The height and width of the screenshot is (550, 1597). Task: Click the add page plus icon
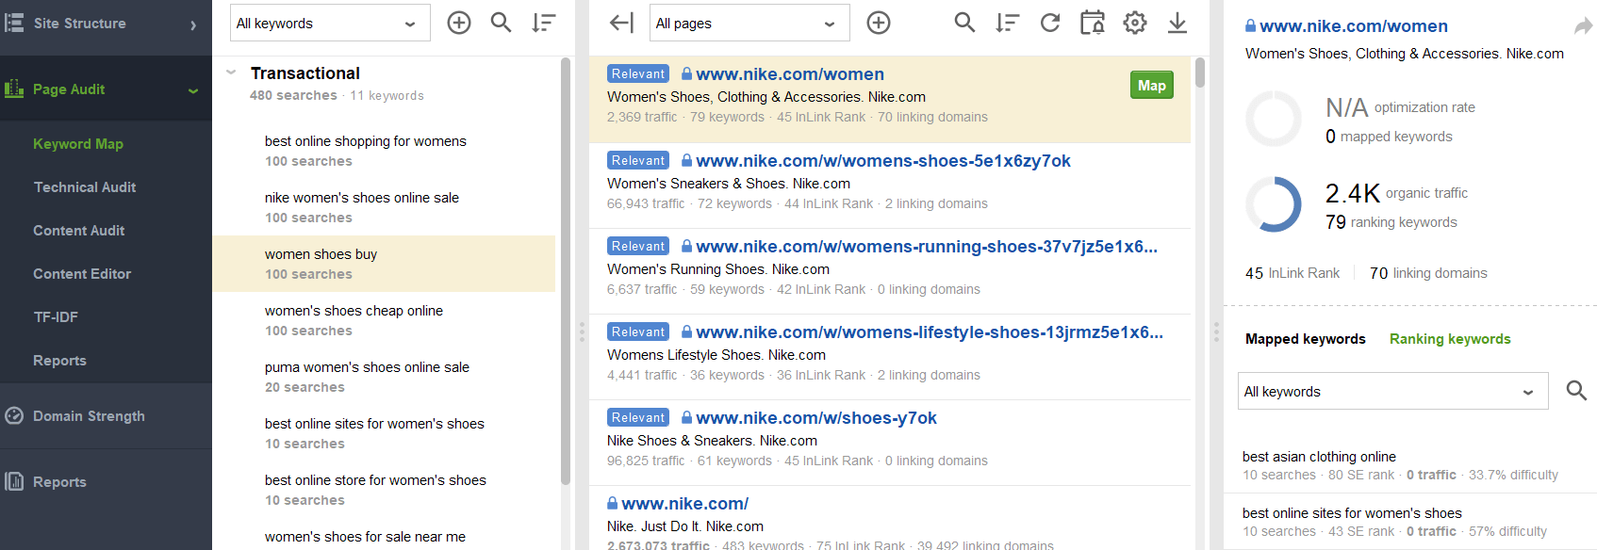(x=879, y=23)
